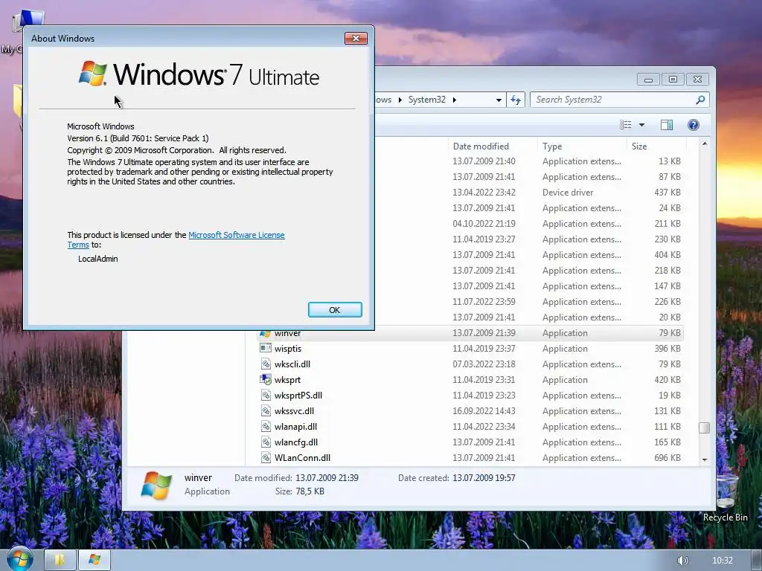Close the About Windows dialog

pos(356,39)
